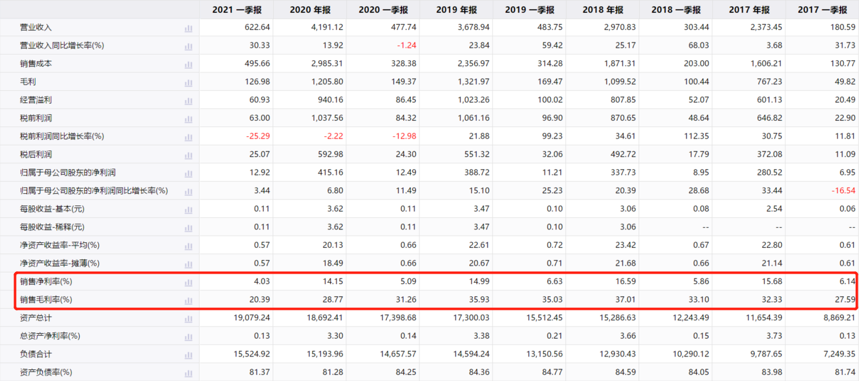The height and width of the screenshot is (381, 859).
Task: Open chart icon for 销售净利率(%) row
Action: [189, 282]
